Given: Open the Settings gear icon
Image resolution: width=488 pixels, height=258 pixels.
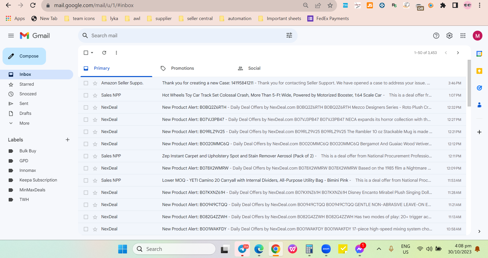Looking at the screenshot, I should 449,36.
